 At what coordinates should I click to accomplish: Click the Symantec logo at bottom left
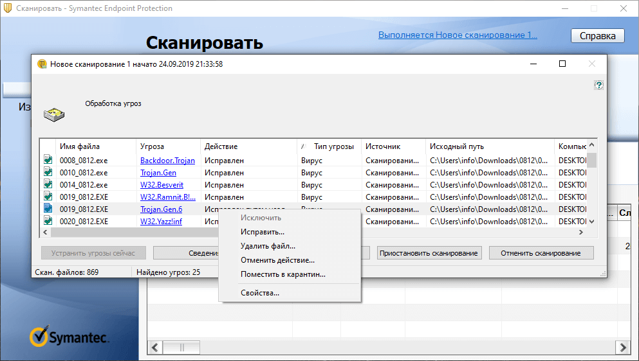coord(68,336)
